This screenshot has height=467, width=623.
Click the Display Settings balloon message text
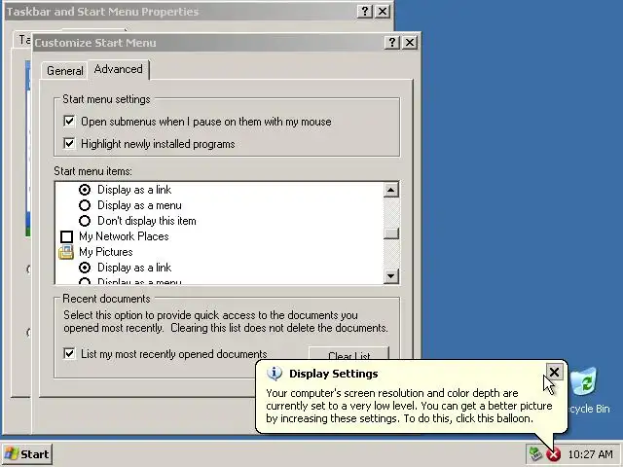tap(409, 406)
